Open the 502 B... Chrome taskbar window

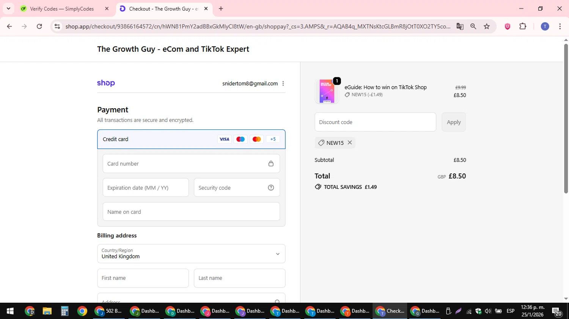108,311
